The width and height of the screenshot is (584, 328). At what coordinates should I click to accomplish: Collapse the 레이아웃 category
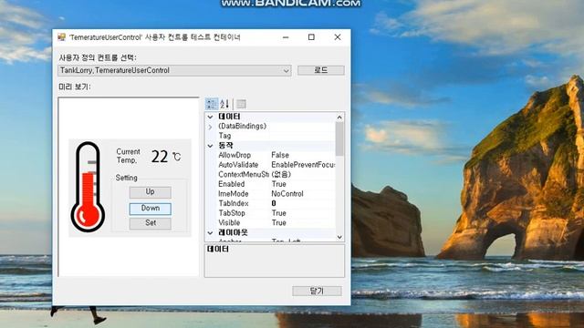pos(210,233)
